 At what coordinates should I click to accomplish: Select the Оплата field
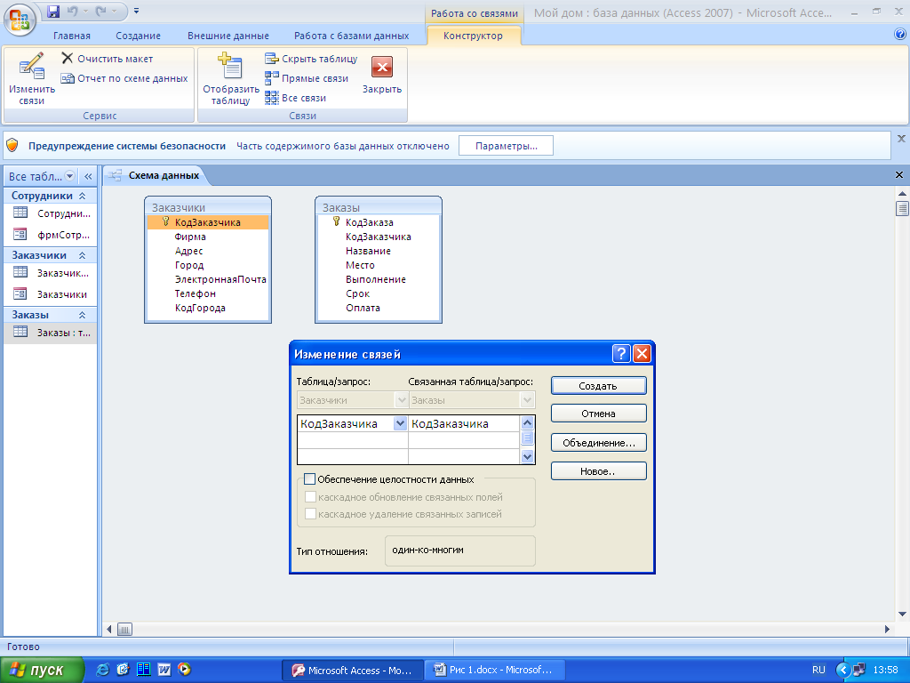pos(363,308)
